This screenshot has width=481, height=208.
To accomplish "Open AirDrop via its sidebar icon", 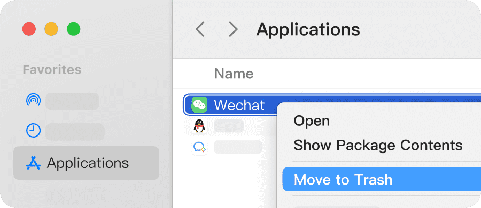I will tap(33, 101).
